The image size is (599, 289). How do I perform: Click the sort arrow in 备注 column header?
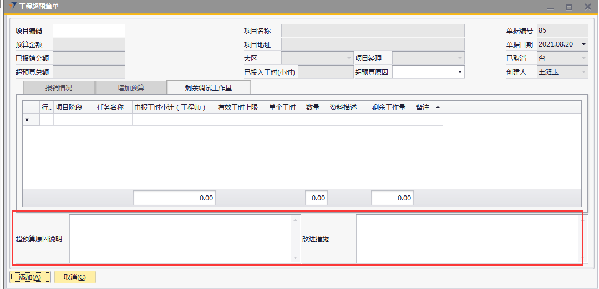[438, 107]
